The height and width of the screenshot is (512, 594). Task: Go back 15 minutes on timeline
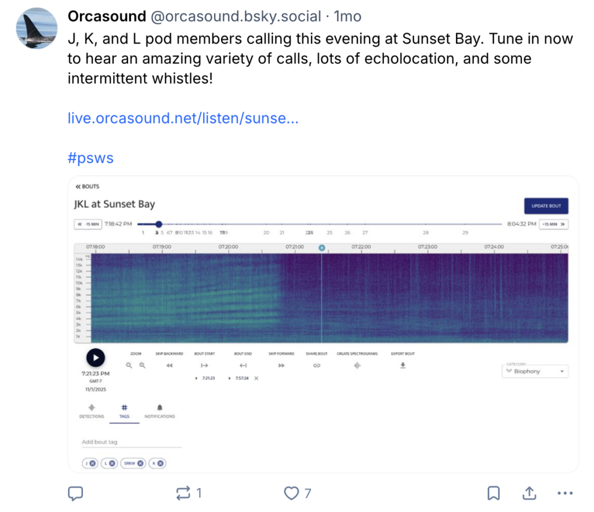pos(88,224)
